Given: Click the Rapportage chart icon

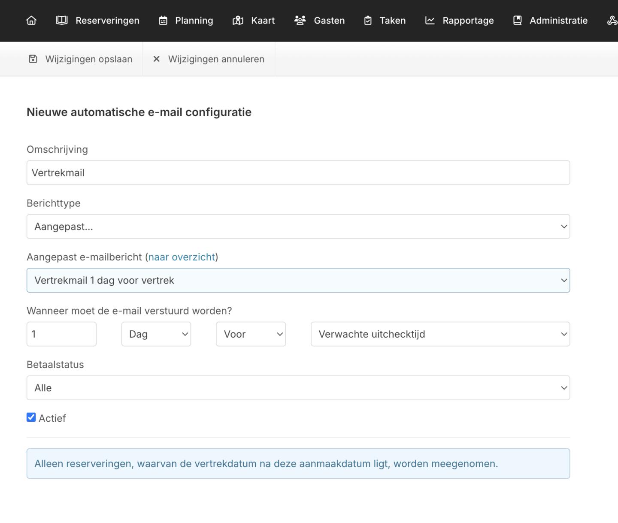Looking at the screenshot, I should [430, 21].
